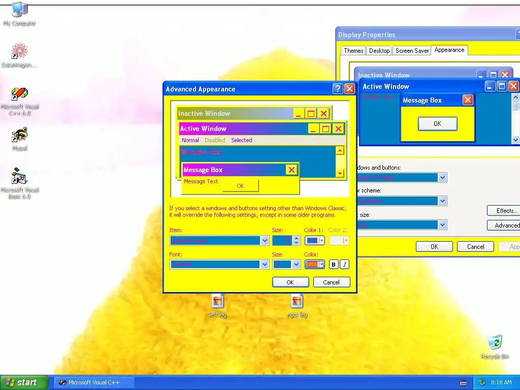Open the My Computer desktop icon
The height and width of the screenshot is (390, 520).
(20, 14)
